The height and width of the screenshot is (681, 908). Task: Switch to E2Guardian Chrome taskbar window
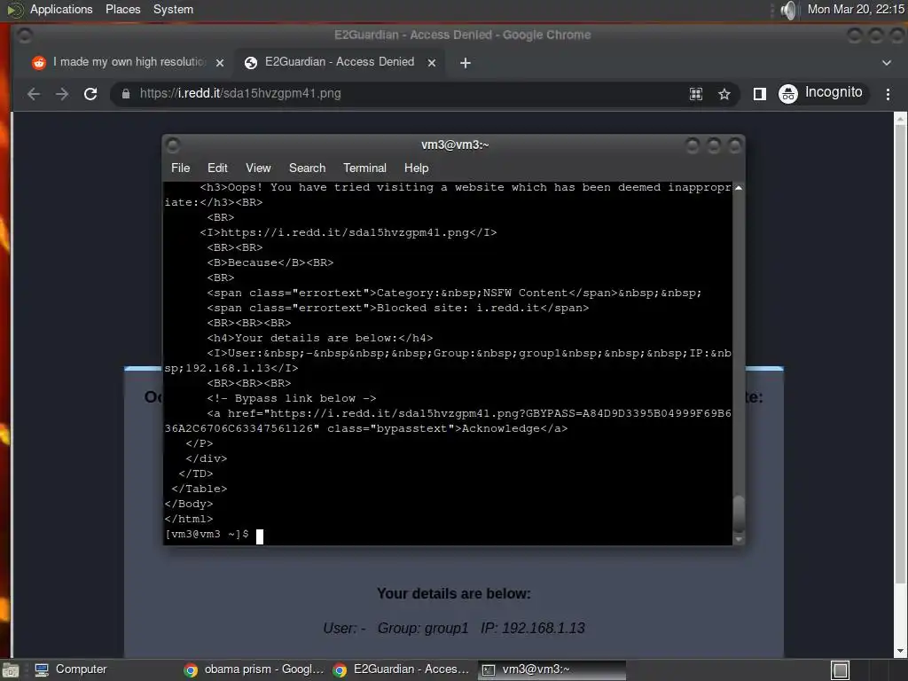coord(402,669)
